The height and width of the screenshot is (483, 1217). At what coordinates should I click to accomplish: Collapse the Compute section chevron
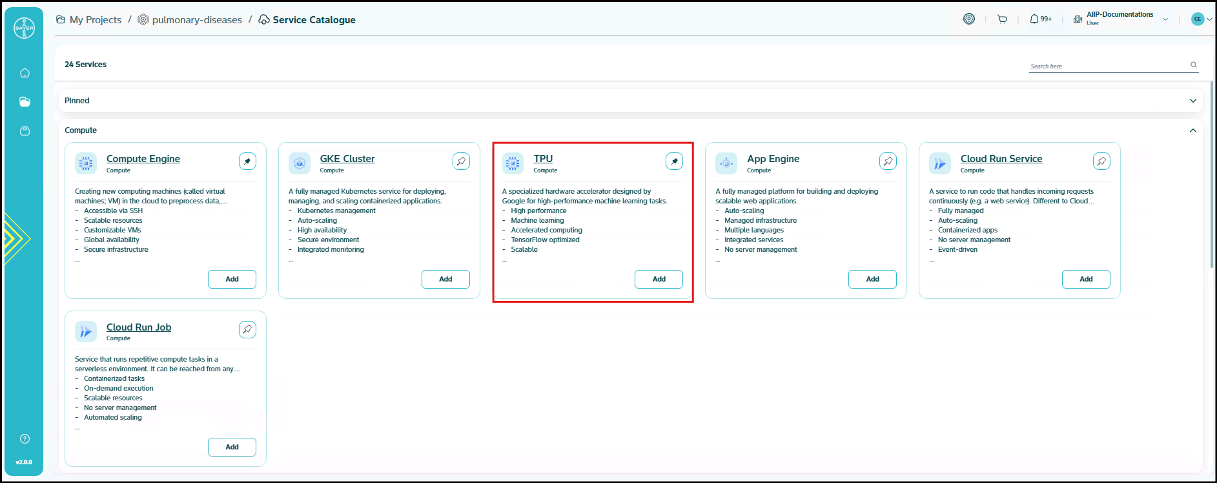1192,130
